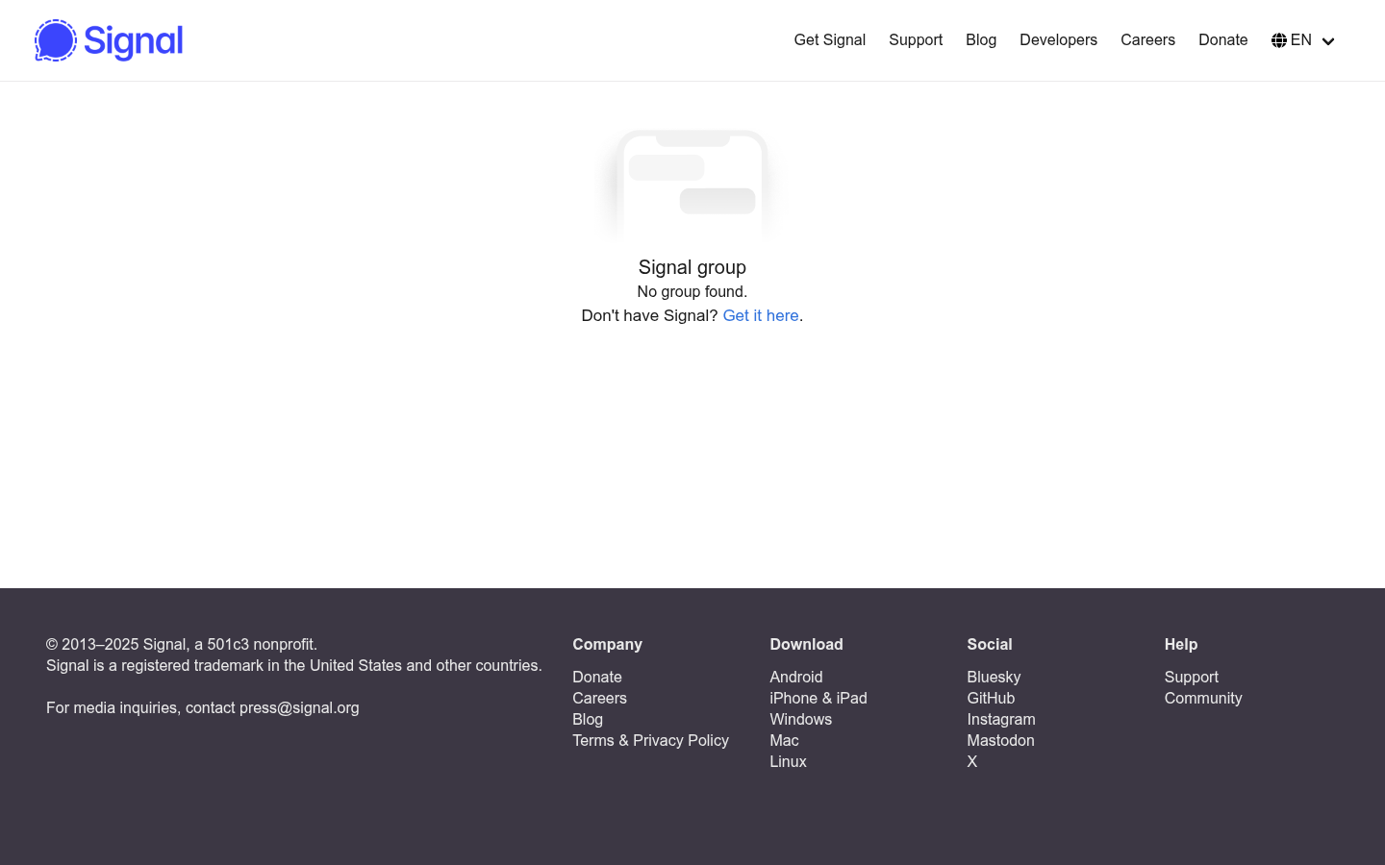Click the copyright 2013–2025 Signal line
The height and width of the screenshot is (865, 1385).
(x=182, y=644)
